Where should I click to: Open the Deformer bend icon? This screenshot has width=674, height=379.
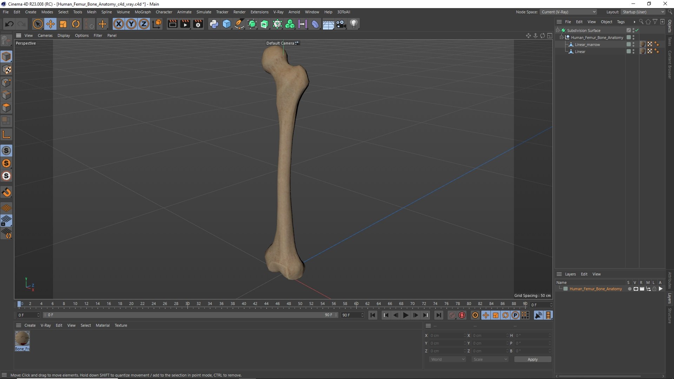point(315,24)
